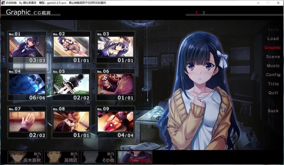This screenshot has height=165, width=284.
Task: Quit the game via Quit
Action: [x=273, y=93]
